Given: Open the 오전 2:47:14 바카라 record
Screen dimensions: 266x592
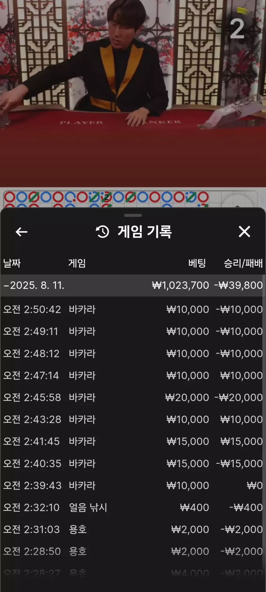Looking at the screenshot, I should (x=133, y=375).
